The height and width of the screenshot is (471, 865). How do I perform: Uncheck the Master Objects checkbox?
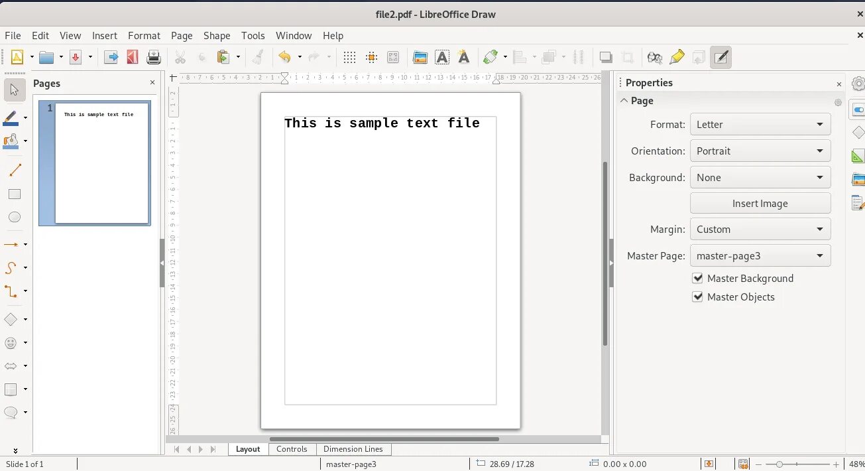[x=697, y=297]
